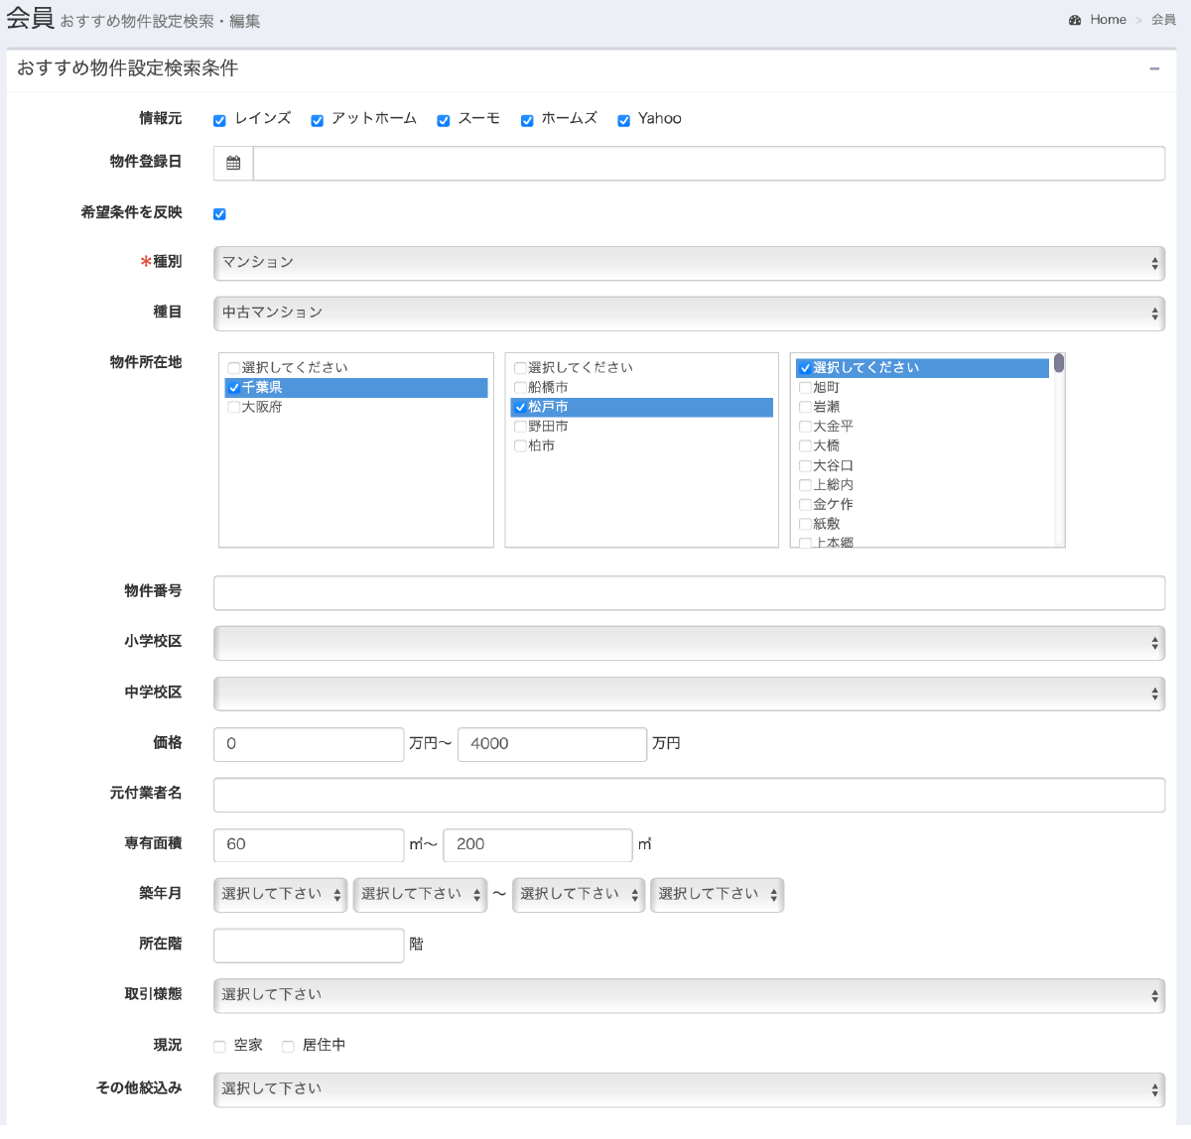Select 柏市 in the city list

click(x=642, y=446)
